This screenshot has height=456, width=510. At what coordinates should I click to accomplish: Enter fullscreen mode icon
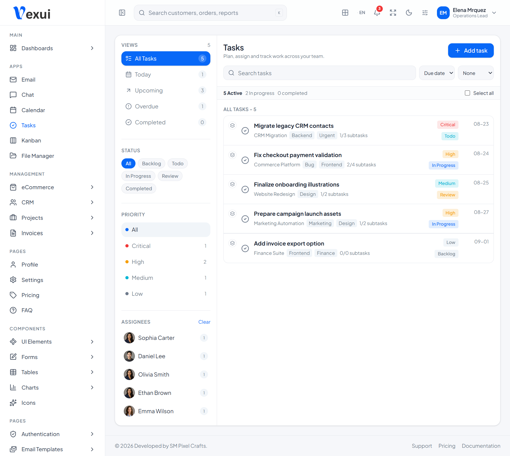pyautogui.click(x=393, y=13)
